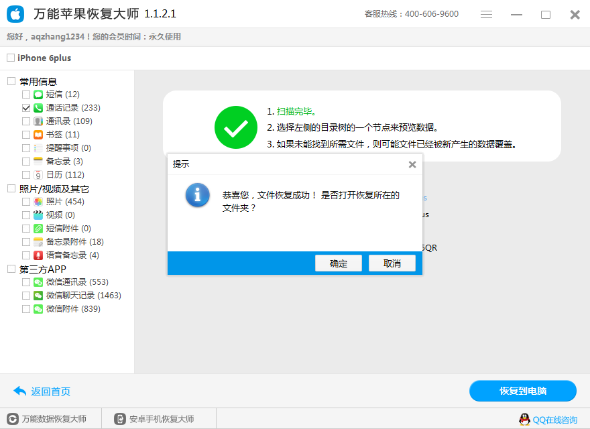The width and height of the screenshot is (590, 429).
Task: Select the 照片 photos icon
Action: (x=37, y=201)
